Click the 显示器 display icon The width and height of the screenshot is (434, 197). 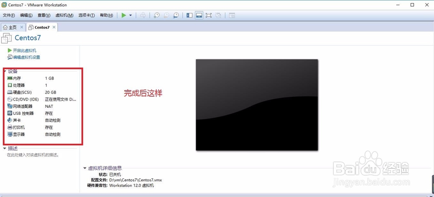point(10,135)
